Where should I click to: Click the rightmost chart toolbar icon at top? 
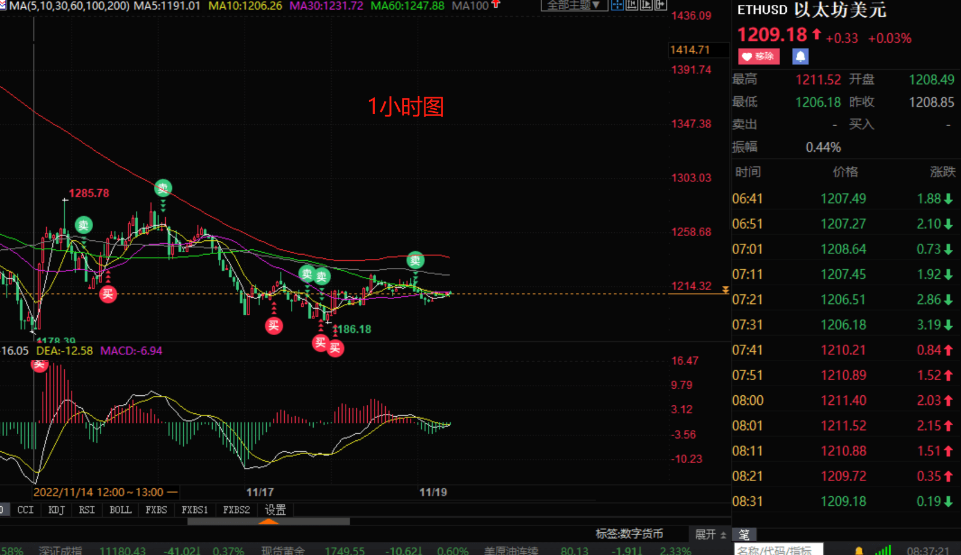click(660, 5)
